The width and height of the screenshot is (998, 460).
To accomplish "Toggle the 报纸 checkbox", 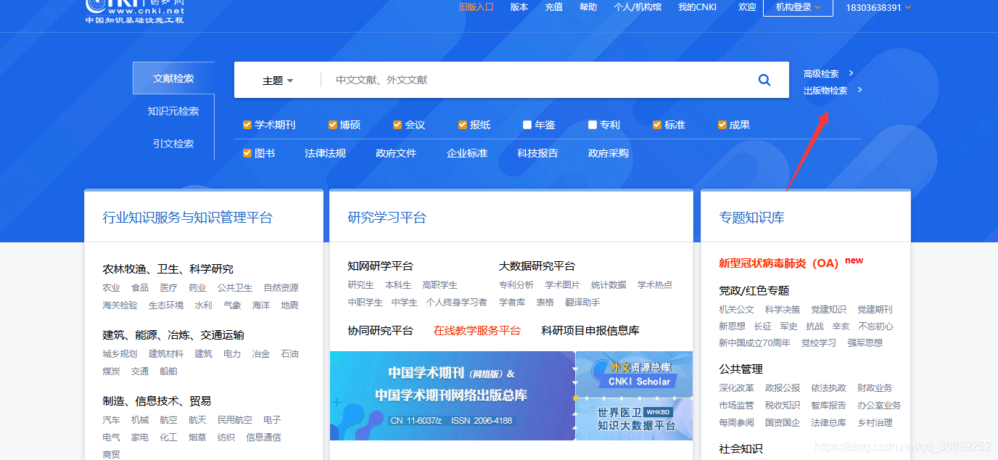I will [463, 125].
